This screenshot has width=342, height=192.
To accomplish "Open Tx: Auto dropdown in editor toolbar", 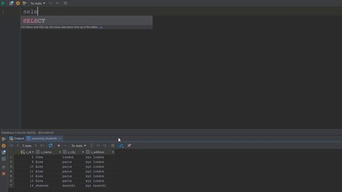I will 38,3.
